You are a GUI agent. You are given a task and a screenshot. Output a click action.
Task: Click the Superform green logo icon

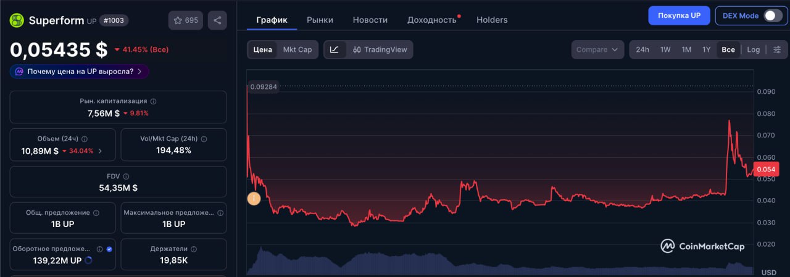click(17, 20)
